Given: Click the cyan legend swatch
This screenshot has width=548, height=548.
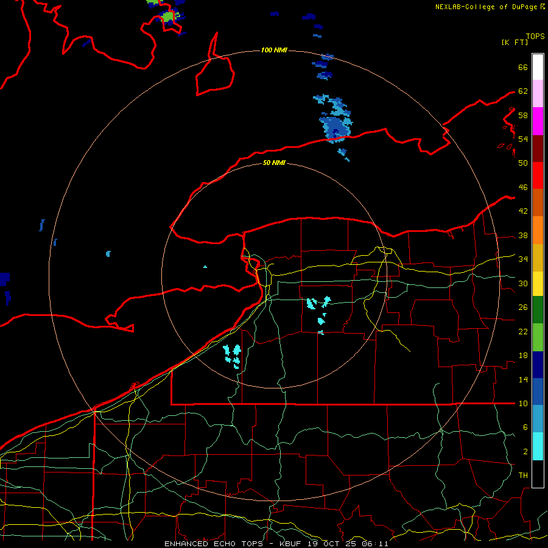Looking at the screenshot, I should coord(538,446).
